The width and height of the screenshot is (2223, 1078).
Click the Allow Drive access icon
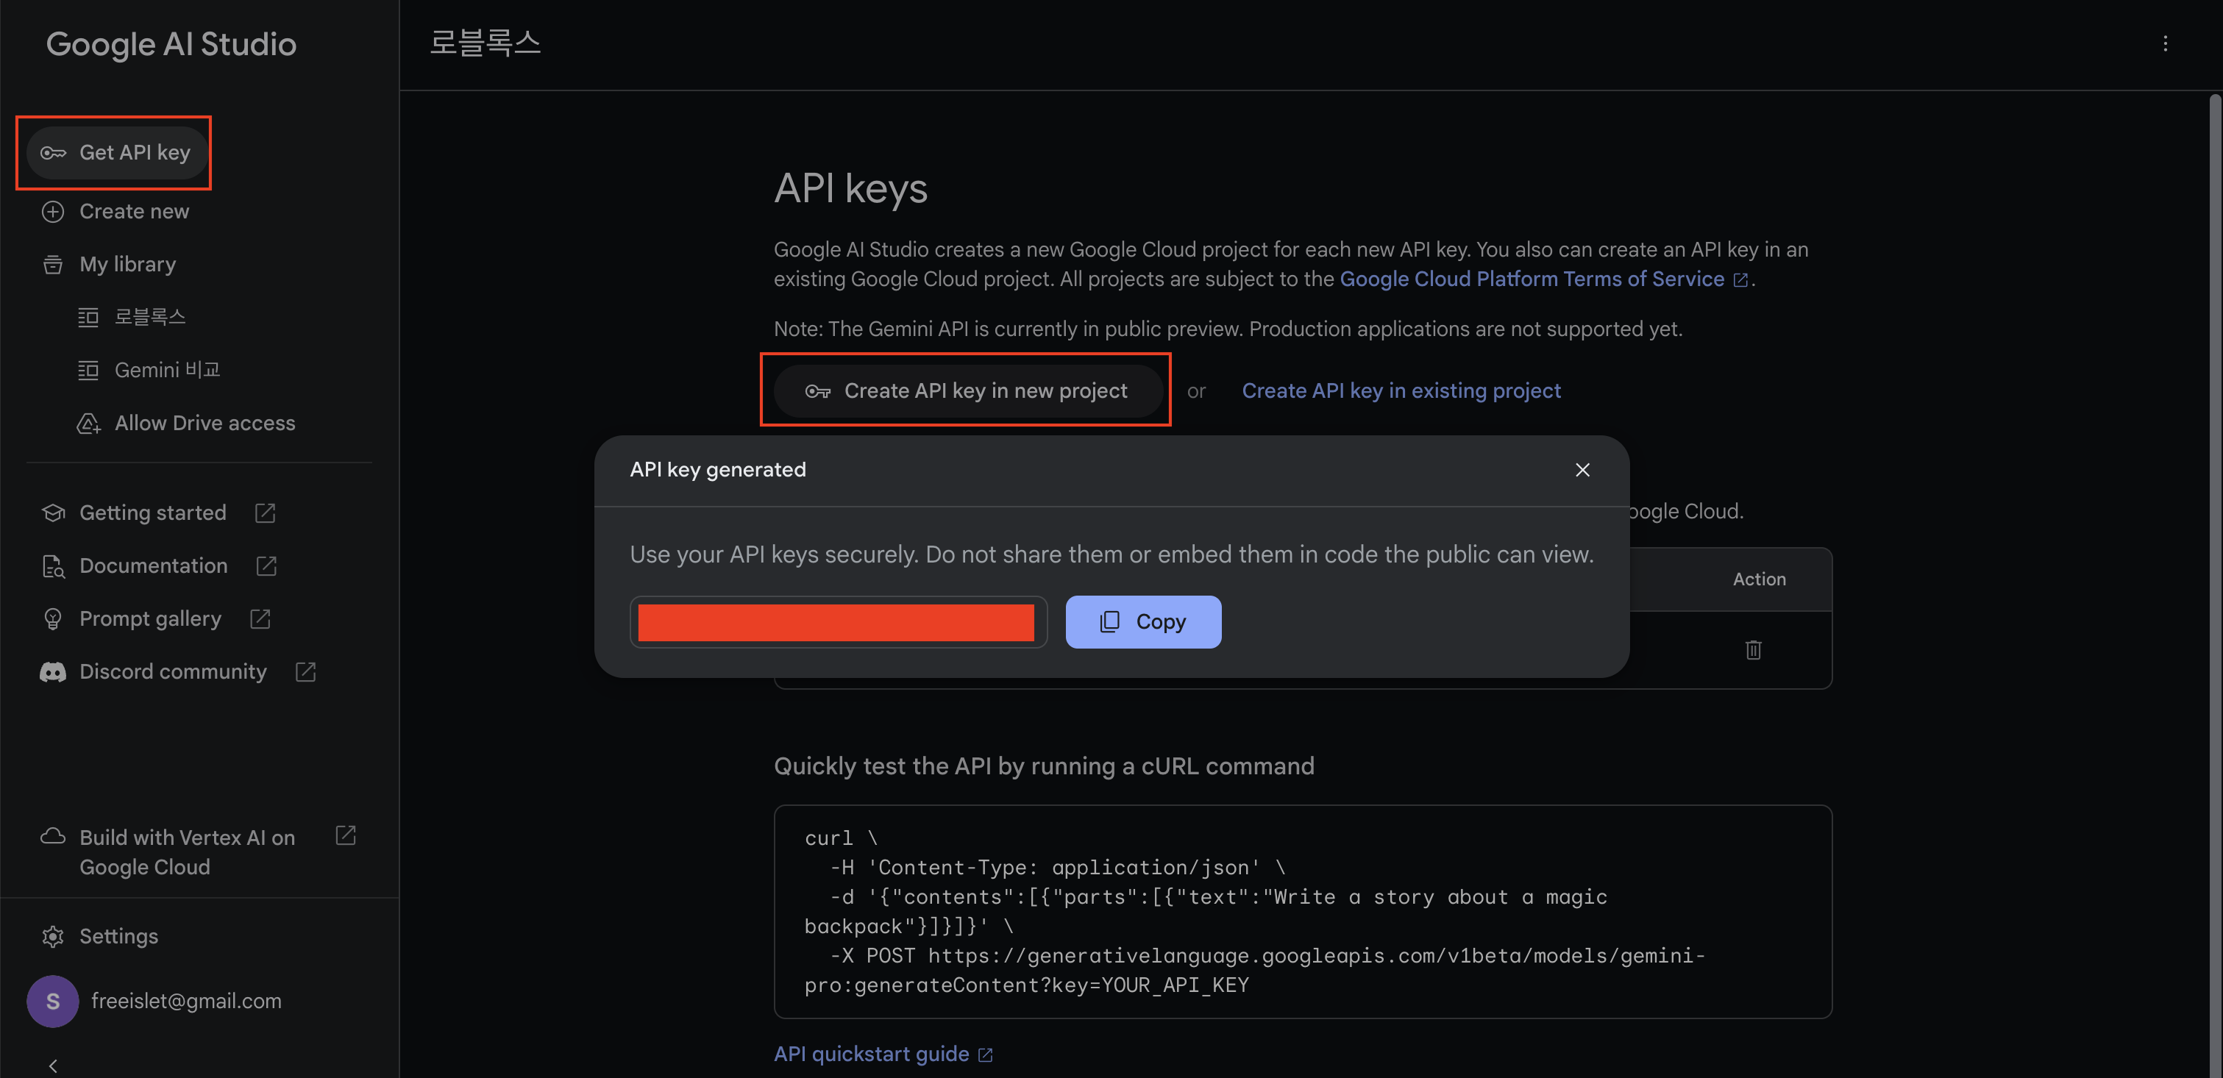tap(89, 424)
